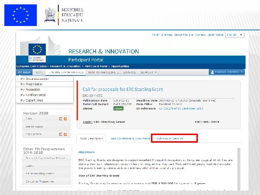Click Other EU Programmes 2014-2020 heading
This screenshot has height=195, width=260.
pyautogui.click(x=44, y=151)
